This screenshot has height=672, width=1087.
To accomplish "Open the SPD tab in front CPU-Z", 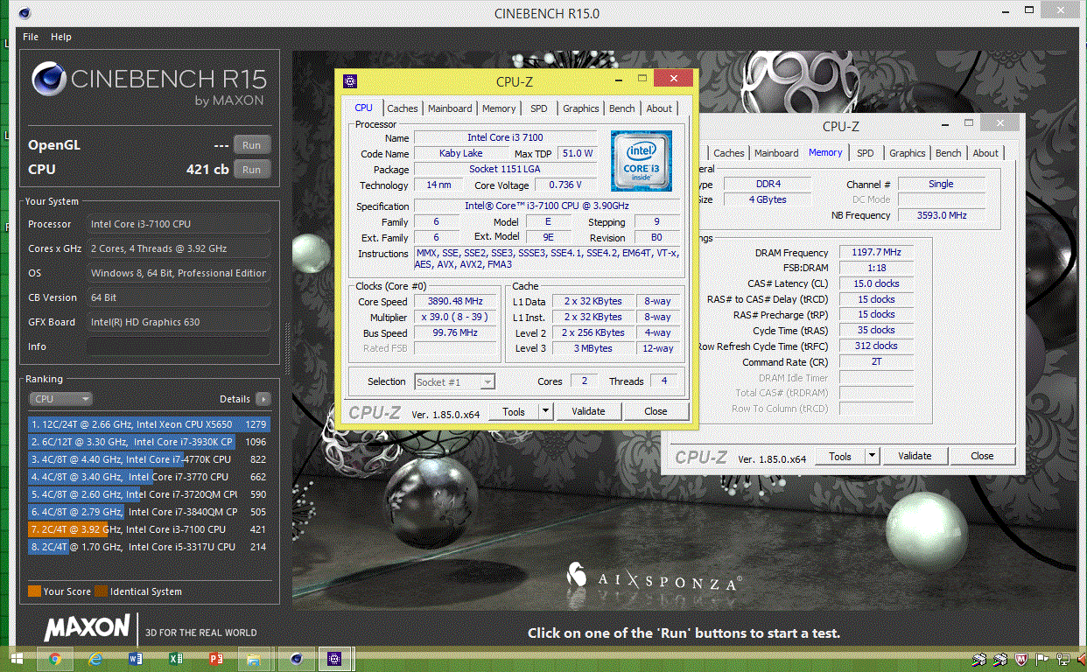I will [539, 108].
